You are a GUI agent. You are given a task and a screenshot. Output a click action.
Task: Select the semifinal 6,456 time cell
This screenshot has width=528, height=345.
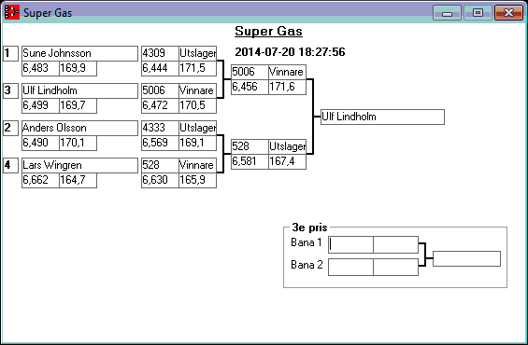click(x=250, y=87)
